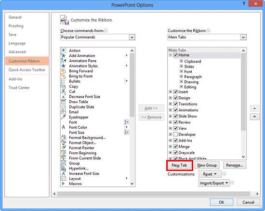Select the Eyedropper icon
Screen dimensions: 265x211
click(64, 117)
